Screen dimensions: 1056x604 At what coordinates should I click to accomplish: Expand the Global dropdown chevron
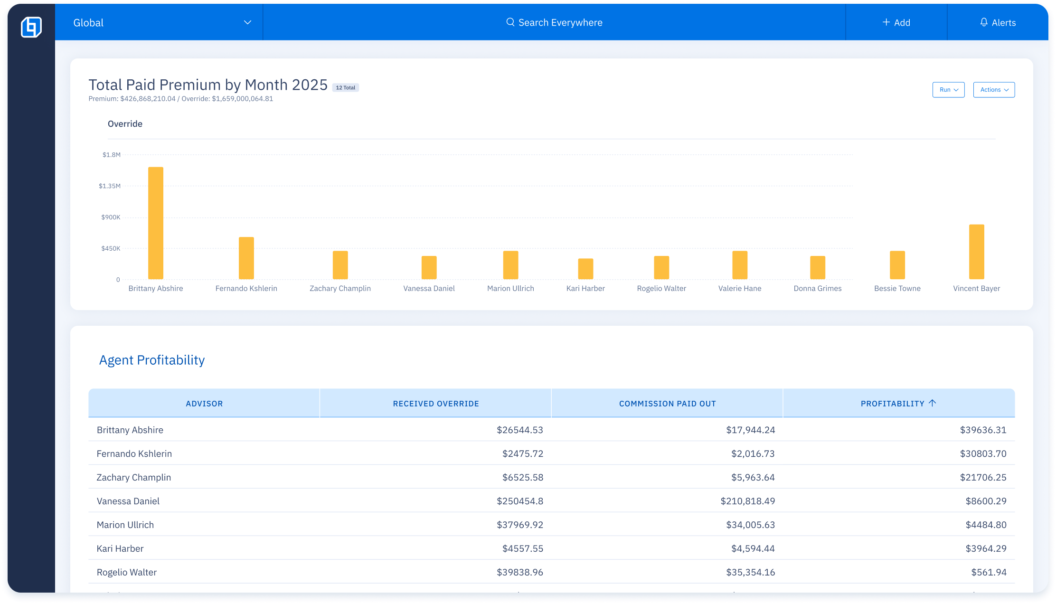247,22
